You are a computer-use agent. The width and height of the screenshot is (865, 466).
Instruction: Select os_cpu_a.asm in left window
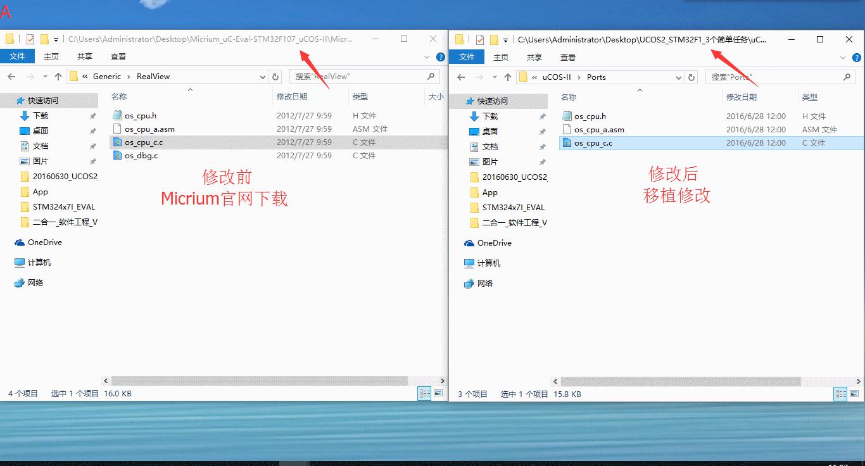pyautogui.click(x=149, y=129)
